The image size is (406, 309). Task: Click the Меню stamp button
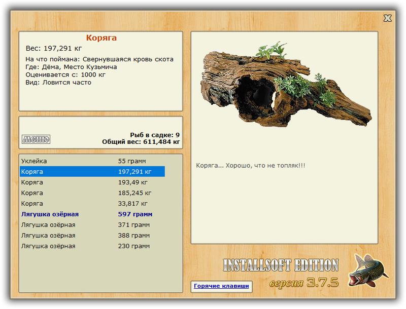coord(36,139)
